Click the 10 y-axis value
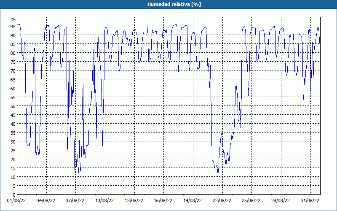Viewport: 337px width, 211px height. (x=13, y=177)
